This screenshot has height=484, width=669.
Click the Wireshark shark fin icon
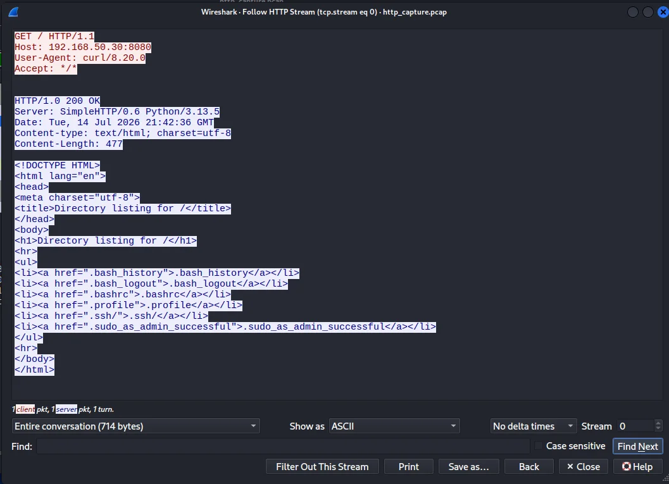pos(13,12)
